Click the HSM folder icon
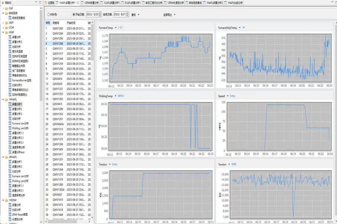 tap(6, 32)
